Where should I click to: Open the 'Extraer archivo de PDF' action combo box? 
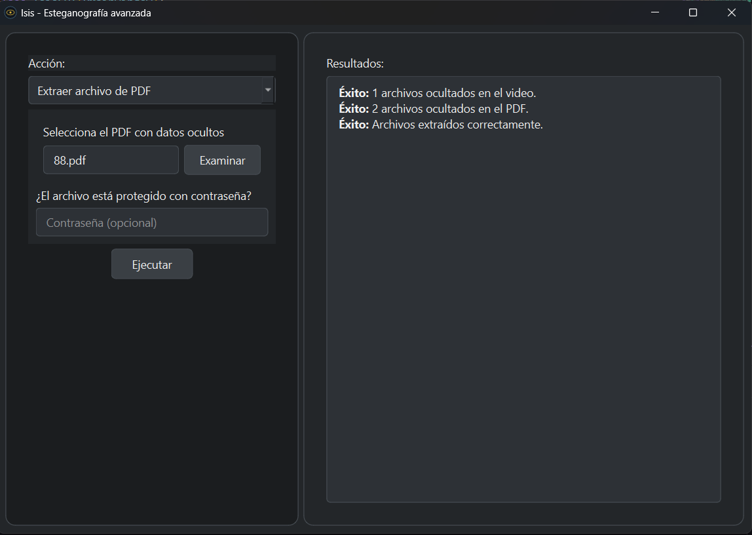[x=145, y=91]
